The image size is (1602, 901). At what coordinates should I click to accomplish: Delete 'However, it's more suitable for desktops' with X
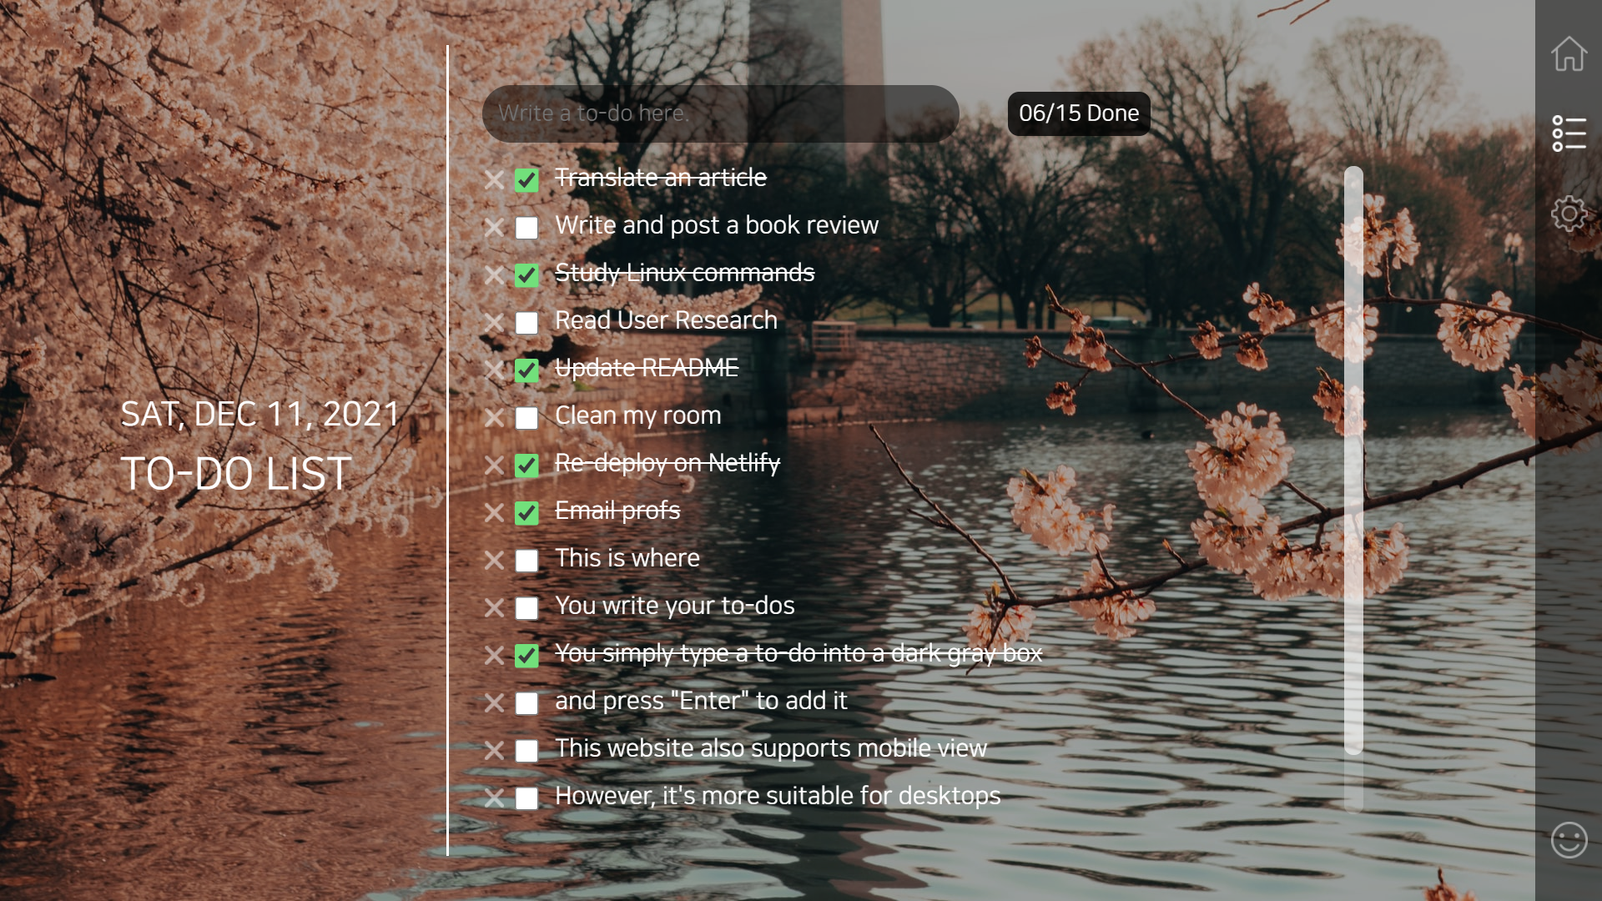click(494, 798)
